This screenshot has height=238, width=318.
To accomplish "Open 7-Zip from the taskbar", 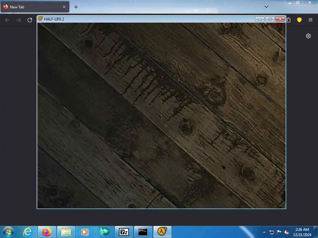I will click(124, 232).
